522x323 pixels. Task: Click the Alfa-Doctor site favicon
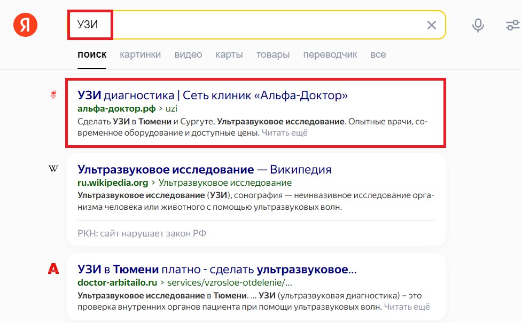tap(53, 95)
